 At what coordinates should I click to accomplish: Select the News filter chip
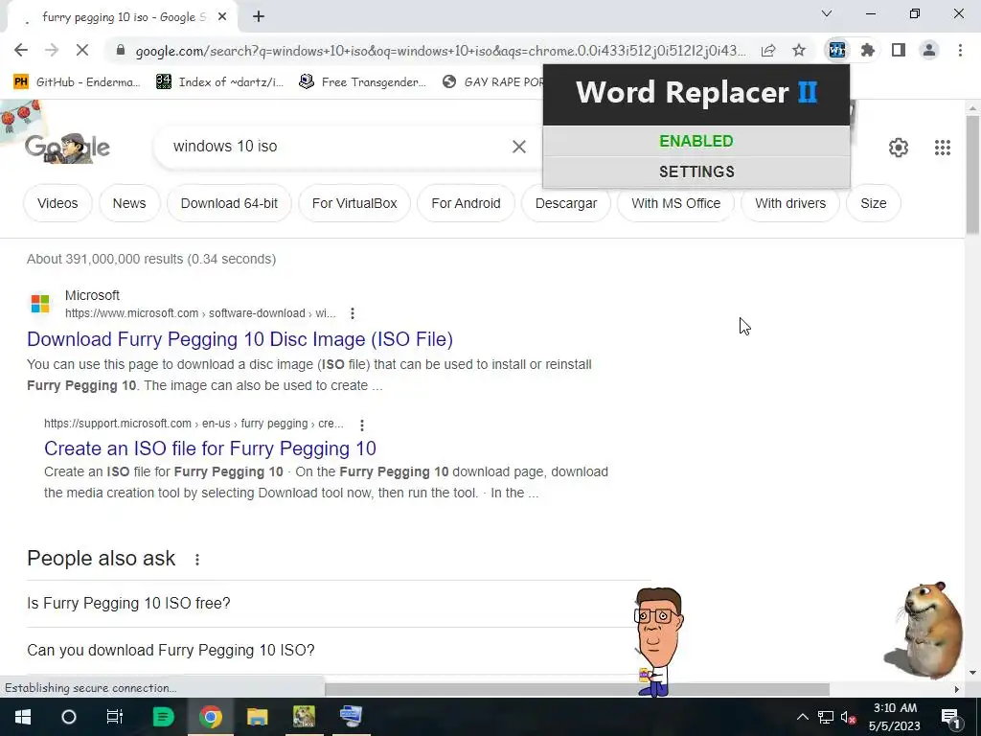tap(129, 203)
